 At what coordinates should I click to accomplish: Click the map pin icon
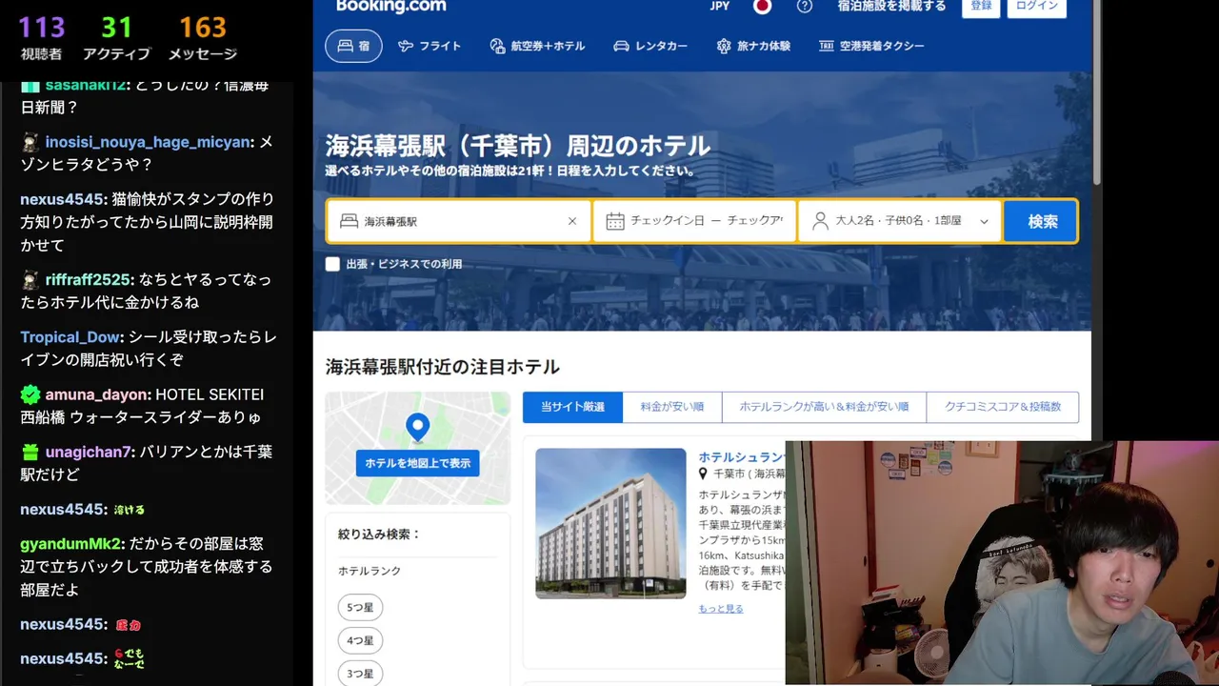(417, 428)
